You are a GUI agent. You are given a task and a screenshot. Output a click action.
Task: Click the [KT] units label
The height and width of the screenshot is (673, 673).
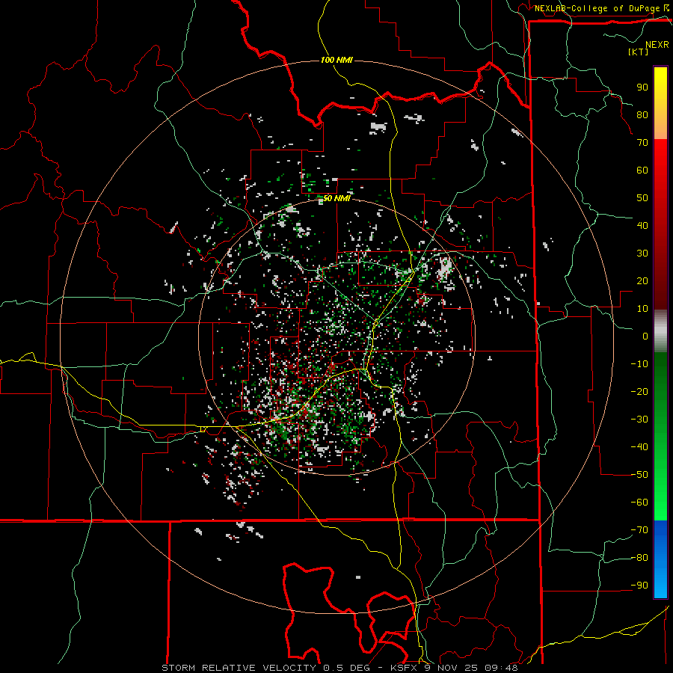click(x=639, y=52)
